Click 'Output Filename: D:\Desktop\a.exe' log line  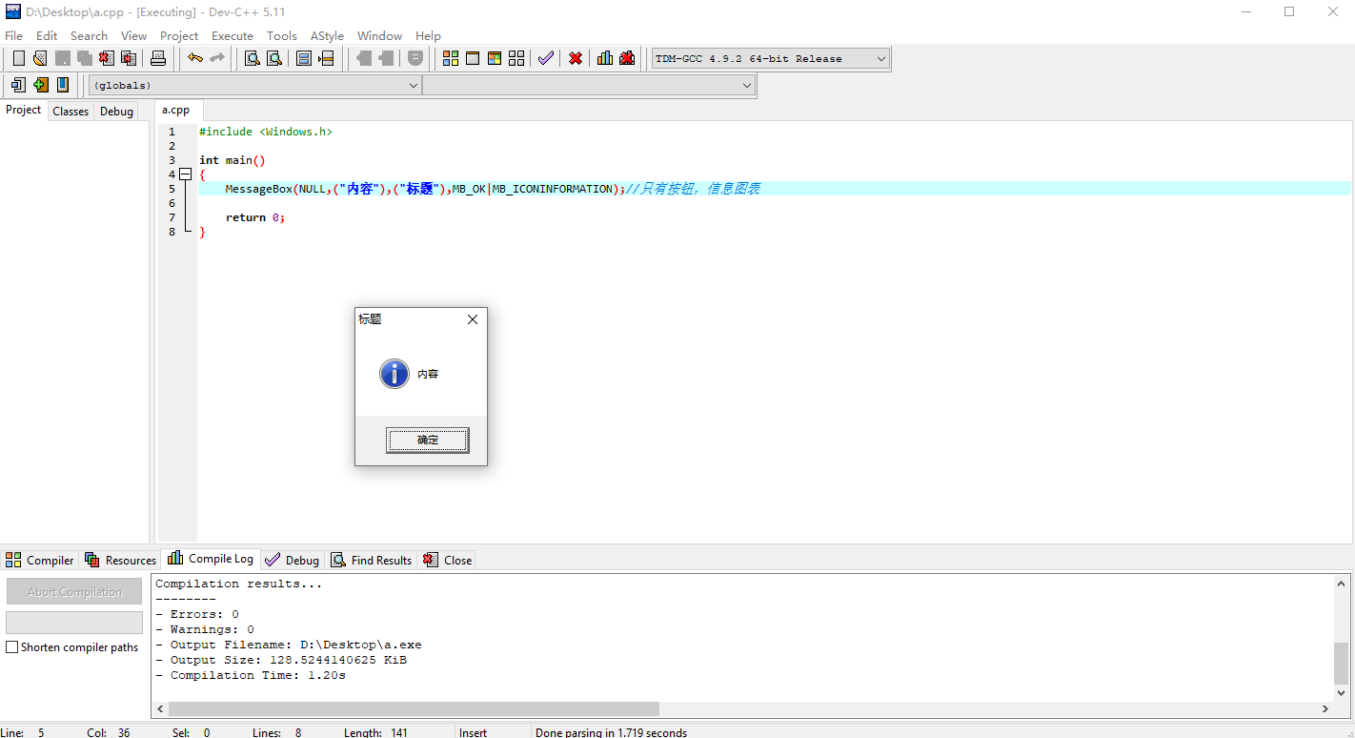click(x=289, y=645)
